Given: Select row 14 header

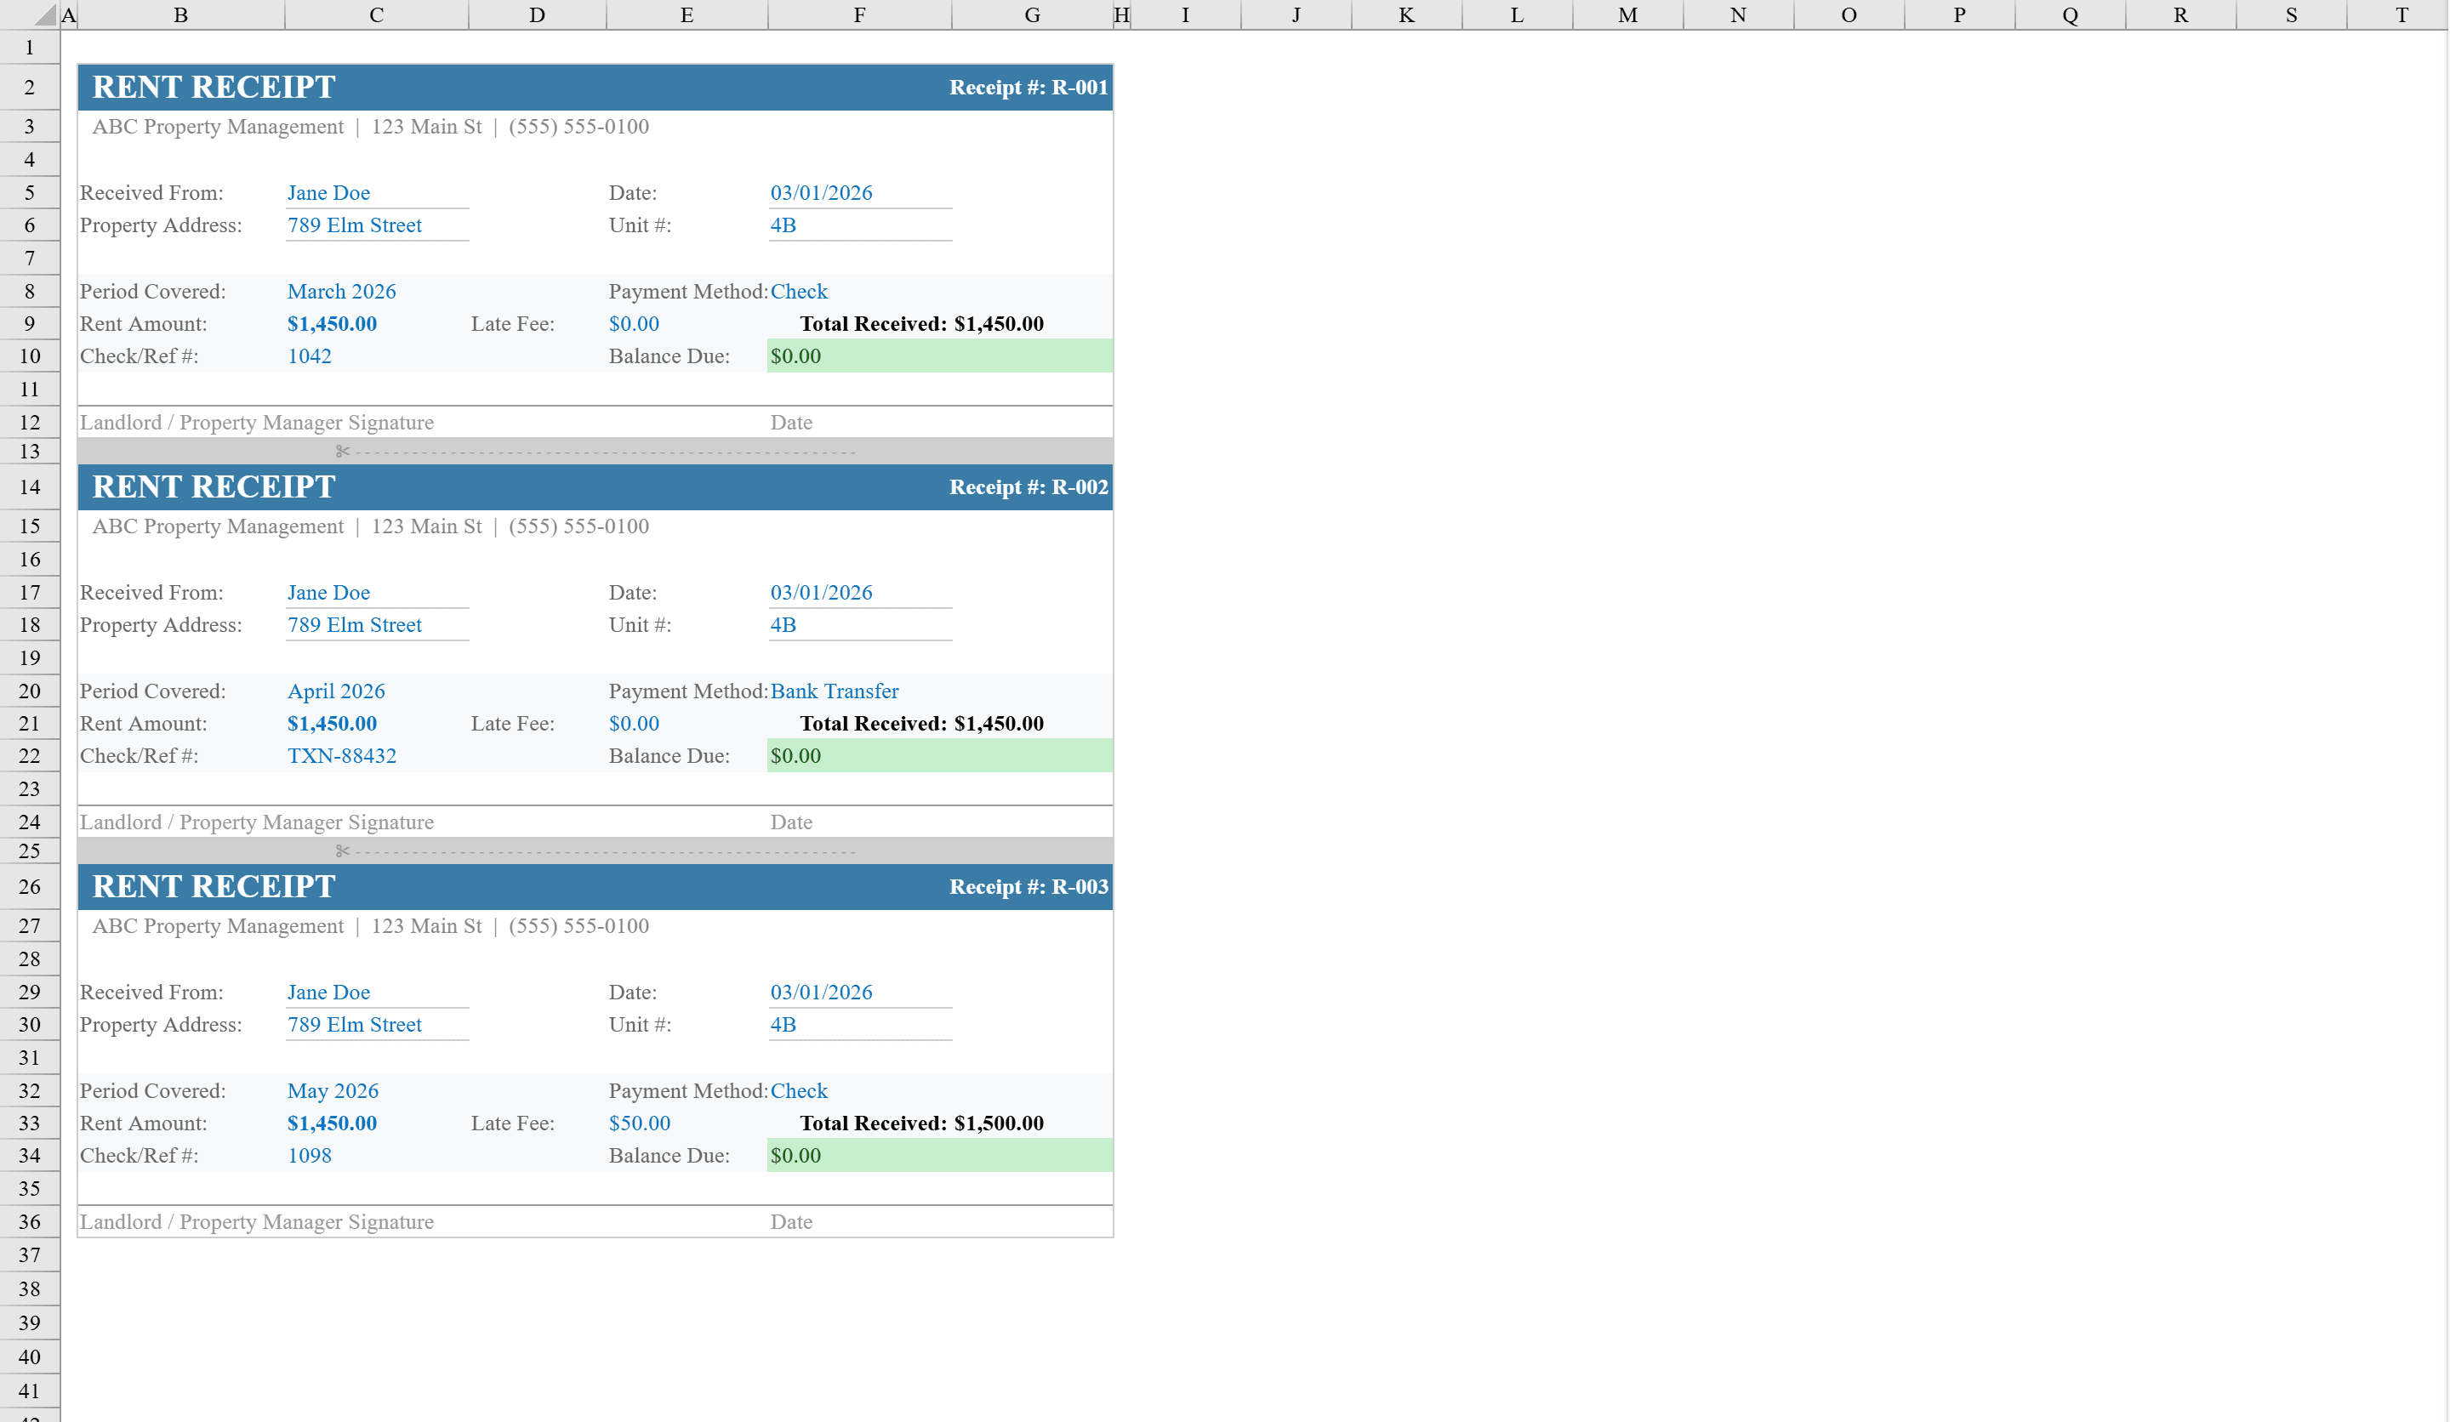Looking at the screenshot, I should (29, 487).
